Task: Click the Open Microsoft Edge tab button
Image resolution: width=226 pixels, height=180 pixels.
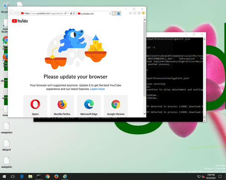Action: [x=119, y=13]
